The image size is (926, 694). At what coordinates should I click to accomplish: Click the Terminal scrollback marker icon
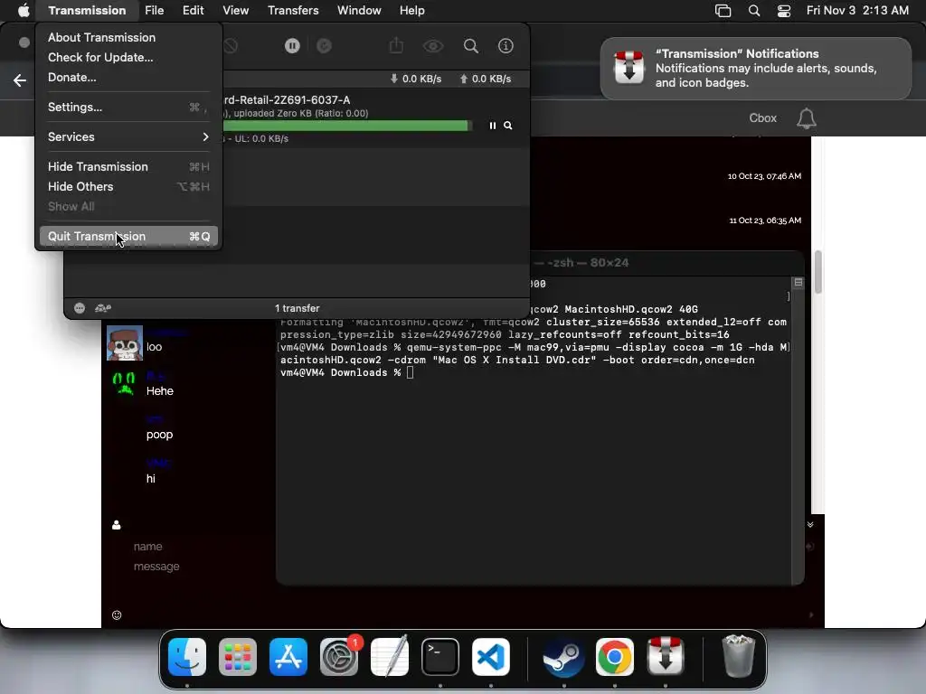pyautogui.click(x=798, y=283)
